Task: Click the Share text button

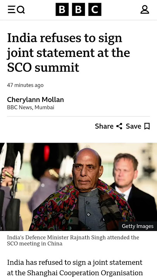Action: (104, 126)
